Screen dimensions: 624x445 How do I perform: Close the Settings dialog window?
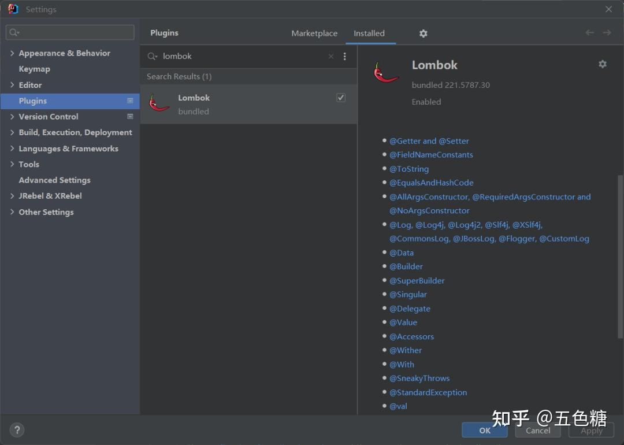pyautogui.click(x=608, y=9)
